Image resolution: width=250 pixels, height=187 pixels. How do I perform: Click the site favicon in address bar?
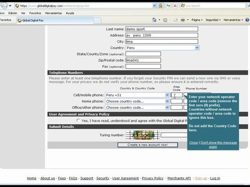[x=17, y=6]
